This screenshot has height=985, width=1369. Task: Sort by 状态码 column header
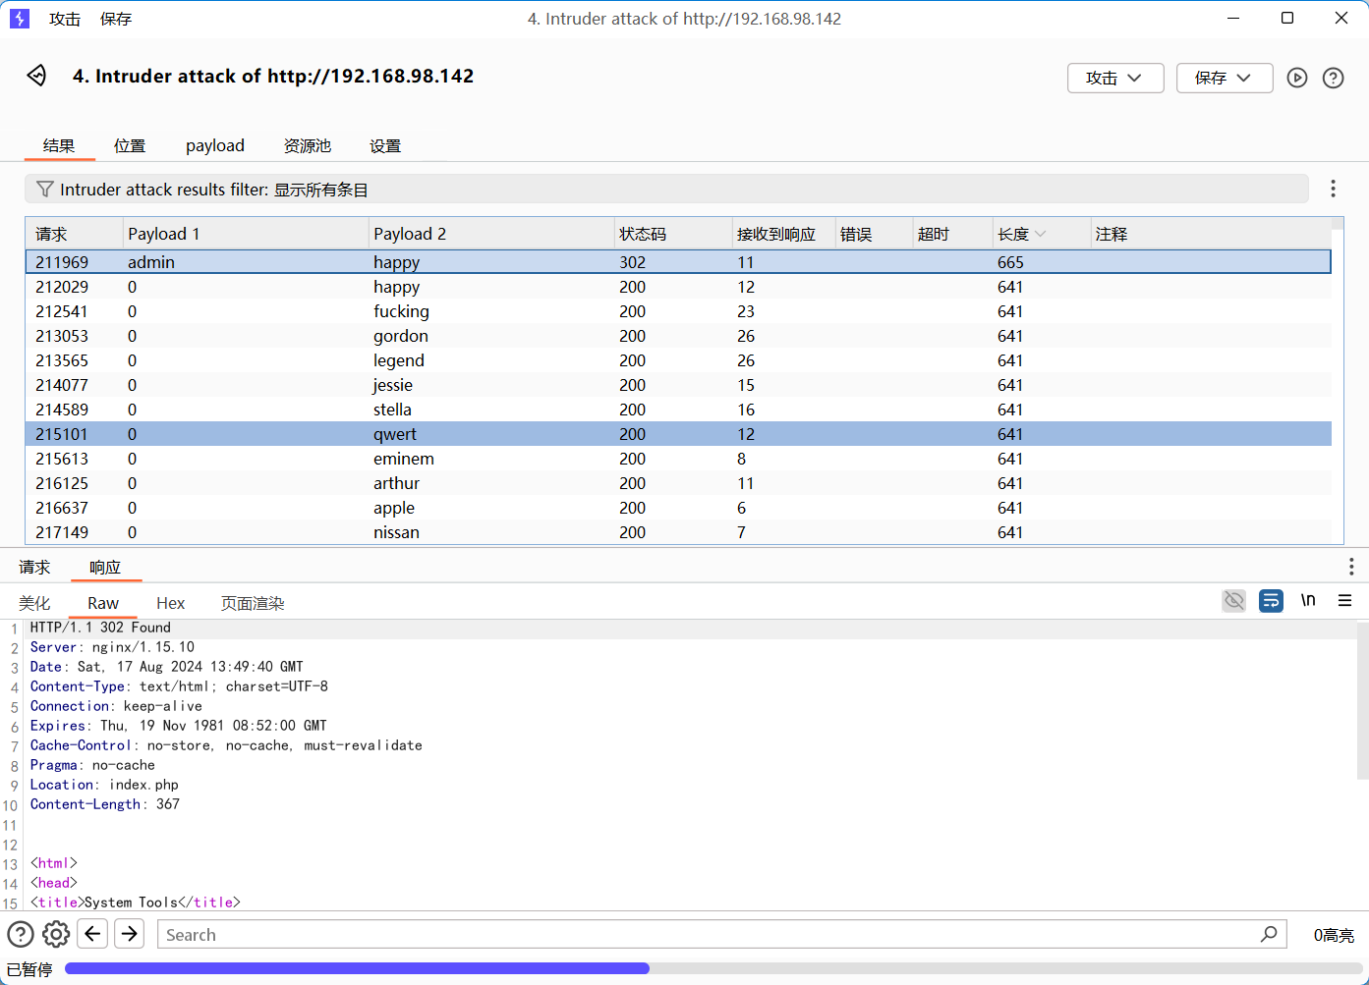(673, 234)
